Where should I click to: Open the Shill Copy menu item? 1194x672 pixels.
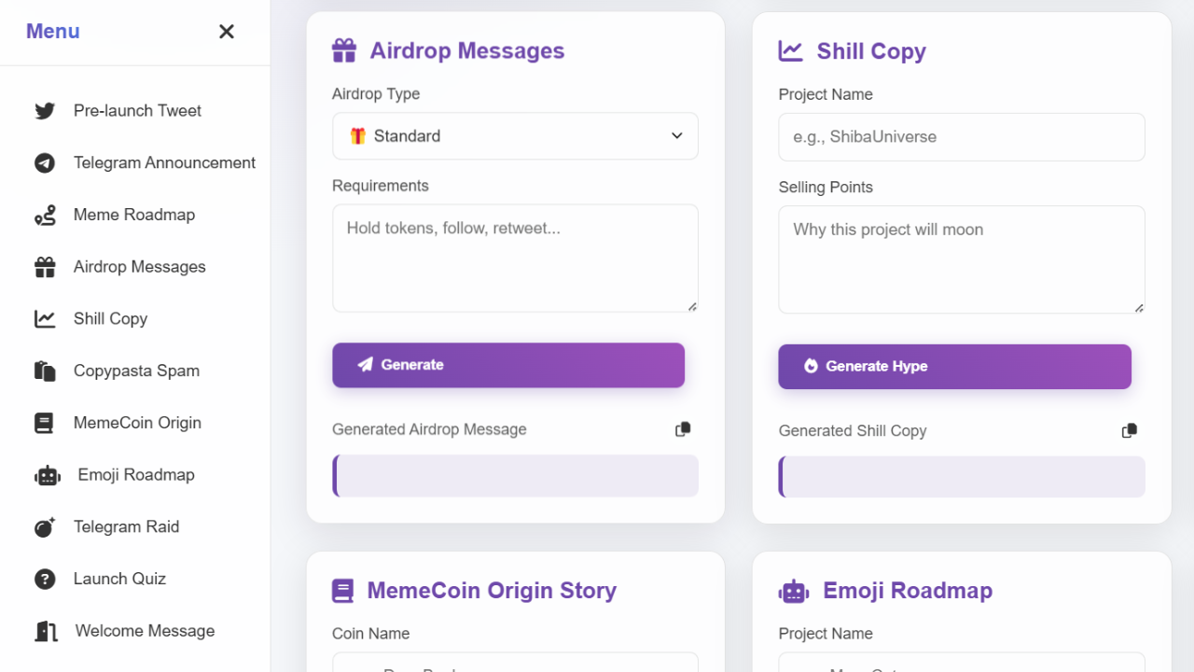(110, 318)
